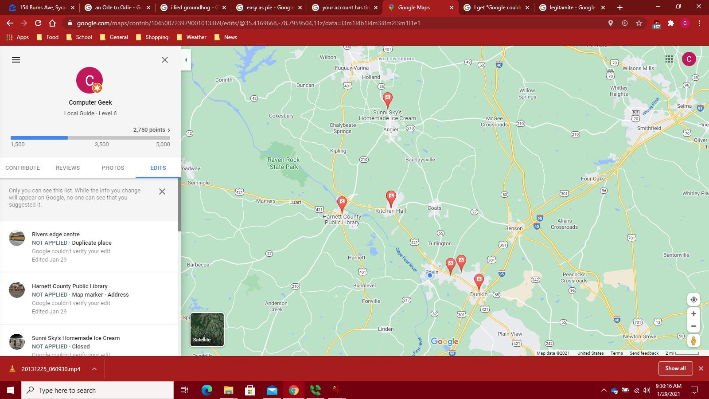Expand the 20131225_060930.mp4 download options
This screenshot has width=709, height=399.
(x=94, y=369)
